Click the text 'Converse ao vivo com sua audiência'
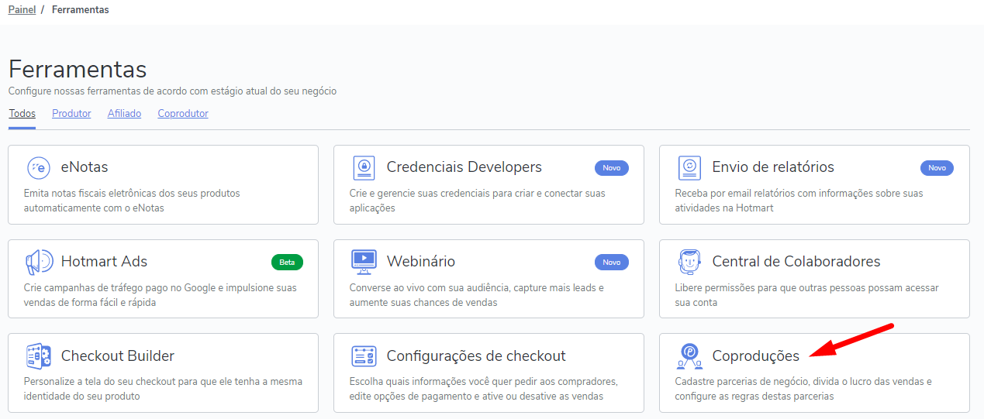984x419 pixels. tap(426, 288)
